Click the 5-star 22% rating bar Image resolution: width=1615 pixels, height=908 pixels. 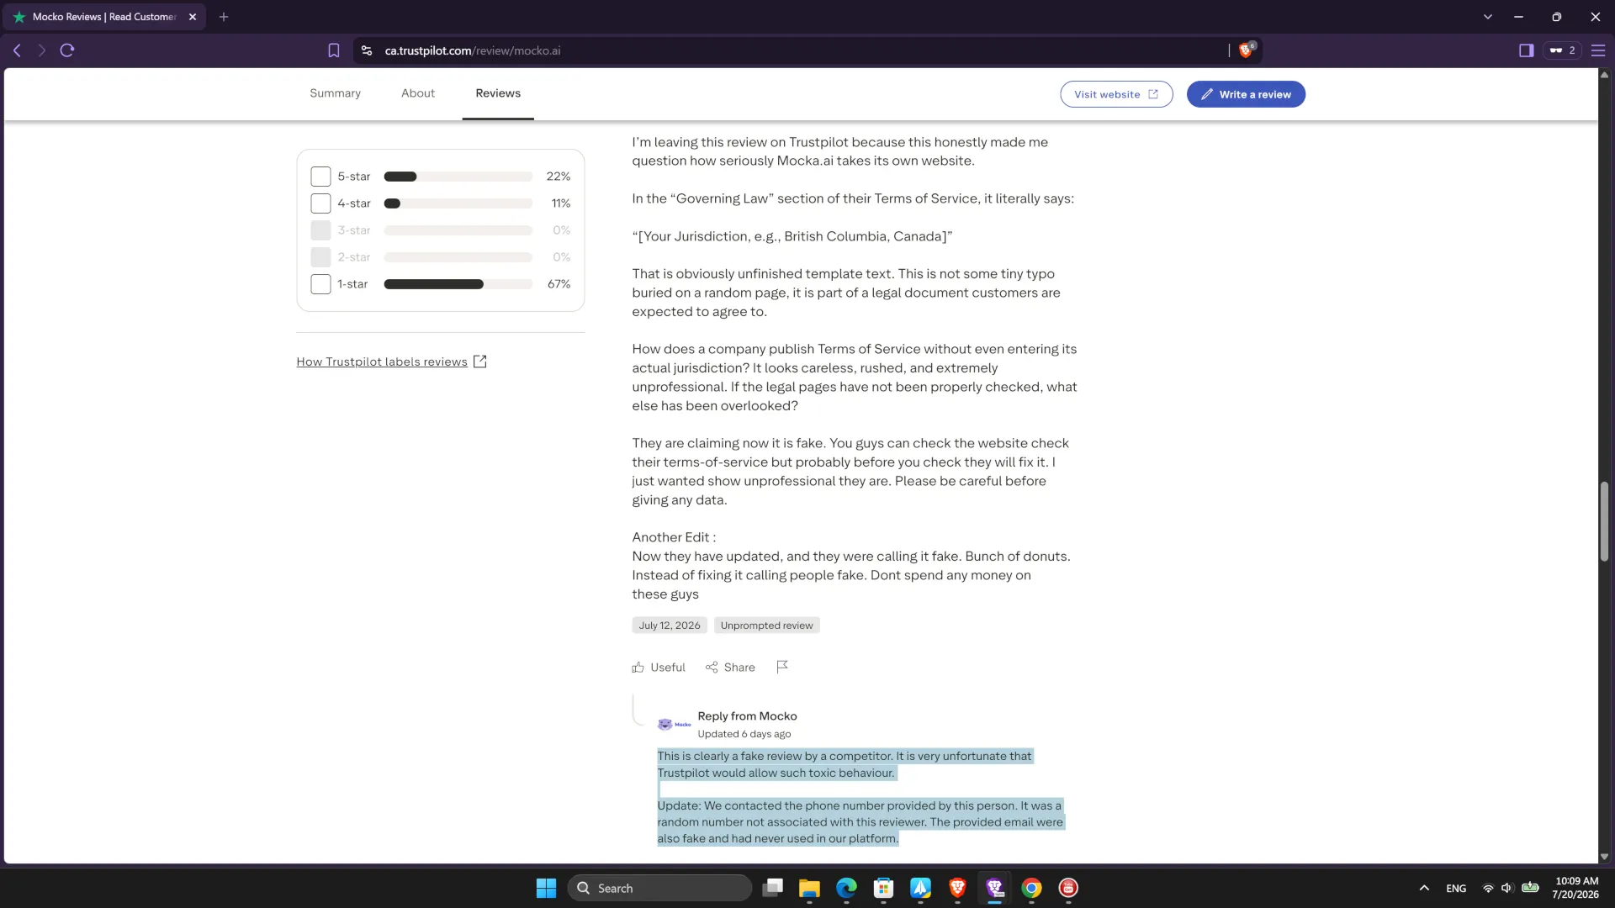pos(458,177)
